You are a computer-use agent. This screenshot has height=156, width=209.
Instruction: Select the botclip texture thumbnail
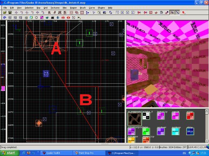[x=161, y=116]
